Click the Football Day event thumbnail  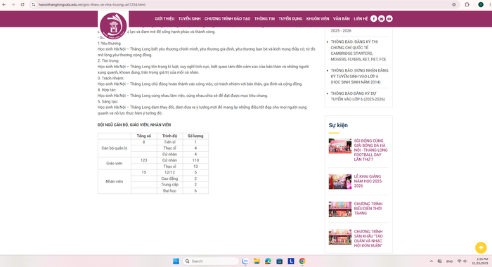(x=339, y=146)
